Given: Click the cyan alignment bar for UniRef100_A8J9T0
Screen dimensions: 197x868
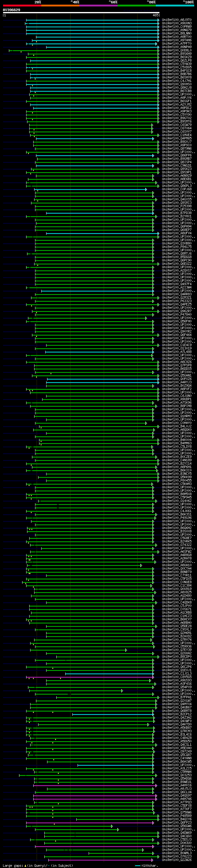Looking at the screenshot, I should [x=93, y=20].
